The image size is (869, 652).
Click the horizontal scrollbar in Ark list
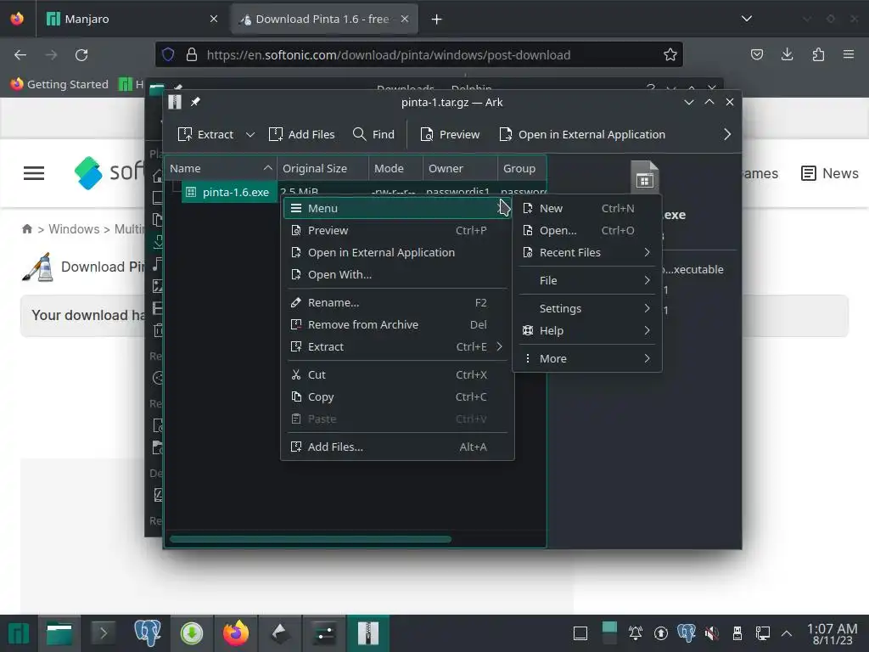pos(311,539)
